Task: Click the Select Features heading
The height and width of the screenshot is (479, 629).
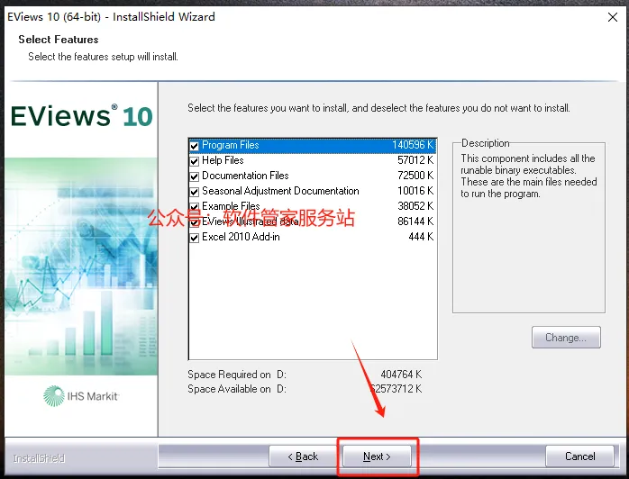Action: [59, 40]
